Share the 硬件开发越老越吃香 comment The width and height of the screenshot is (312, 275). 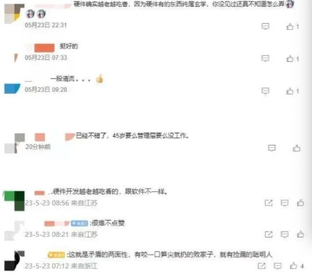(268, 203)
